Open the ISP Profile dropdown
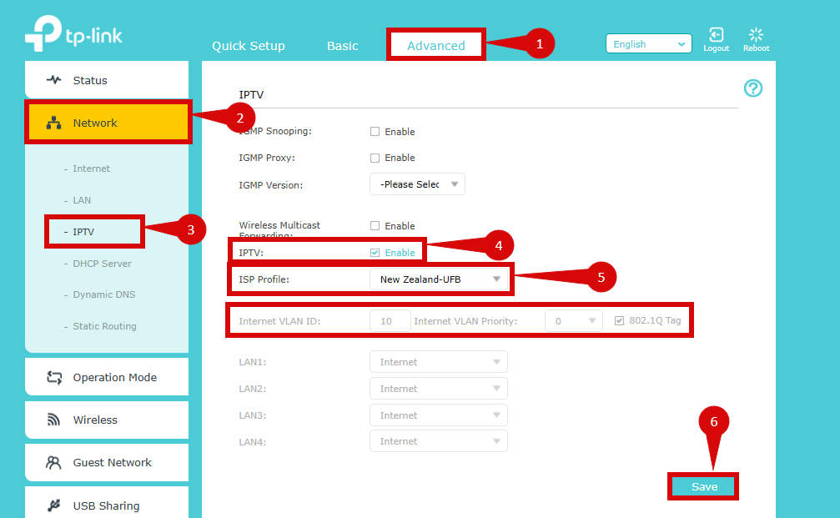 click(439, 279)
